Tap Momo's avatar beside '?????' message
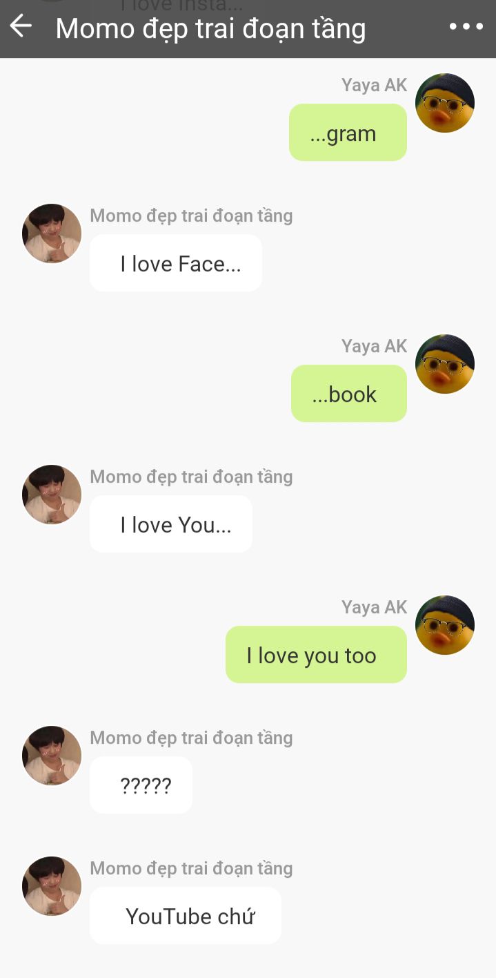This screenshot has height=978, width=496. click(52, 756)
